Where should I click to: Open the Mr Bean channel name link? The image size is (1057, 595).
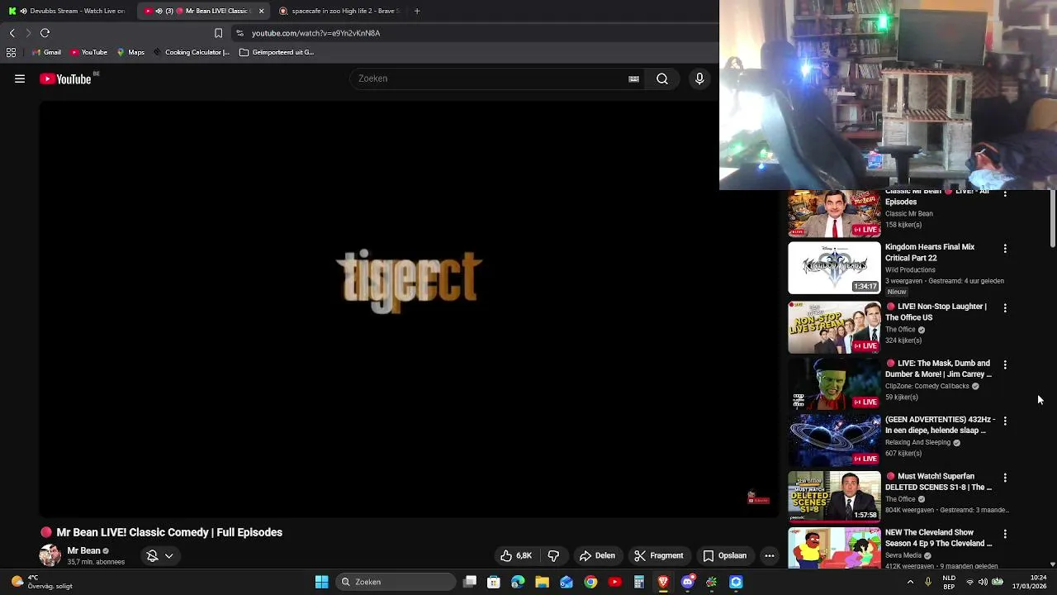[x=83, y=550]
